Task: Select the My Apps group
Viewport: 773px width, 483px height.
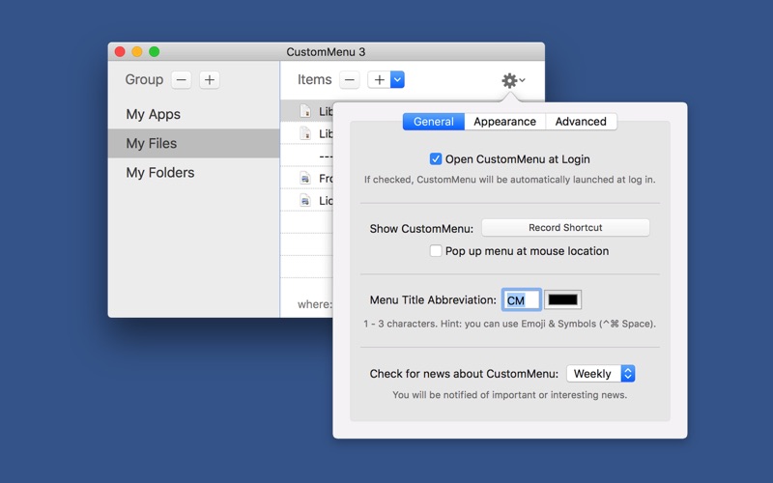Action: (x=194, y=114)
